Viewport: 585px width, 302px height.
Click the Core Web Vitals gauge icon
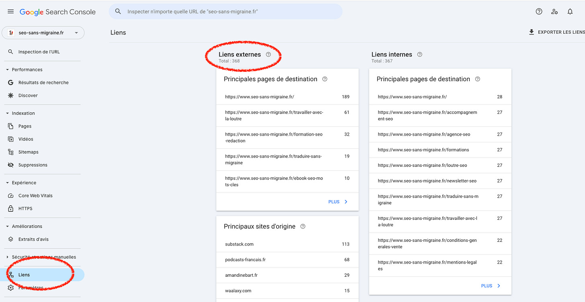pyautogui.click(x=11, y=196)
